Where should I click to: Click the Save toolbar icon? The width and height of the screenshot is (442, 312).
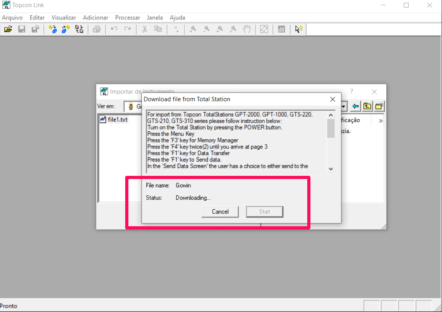click(x=22, y=29)
